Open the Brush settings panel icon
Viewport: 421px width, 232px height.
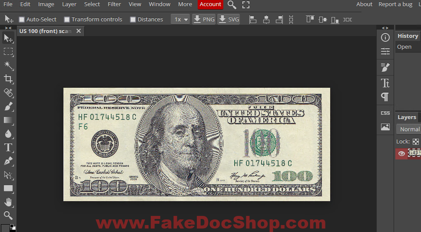[x=385, y=67]
